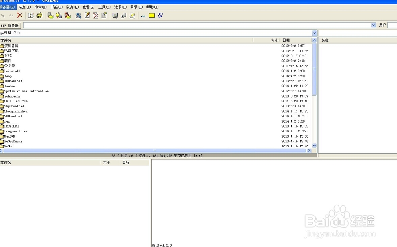
Task: Click the pencil edit file icon
Action: (x=87, y=15)
